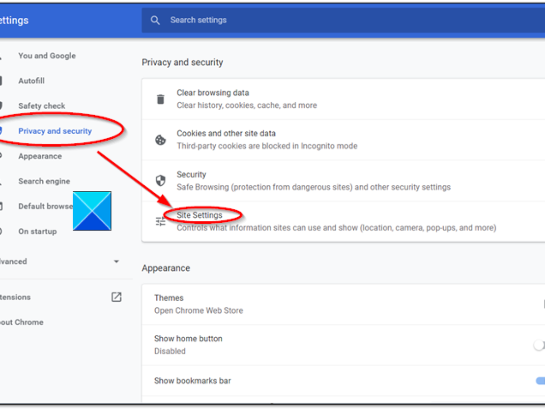Toggle the Show bookmarks bar switch
This screenshot has height=409, width=545.
(x=540, y=381)
